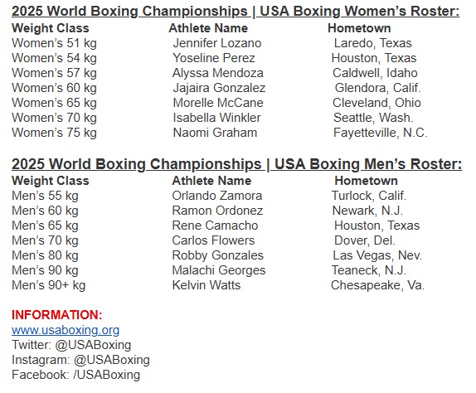Click the Twitter @USABoxing line
Viewport: 476px width, 393px height.
[x=71, y=345]
